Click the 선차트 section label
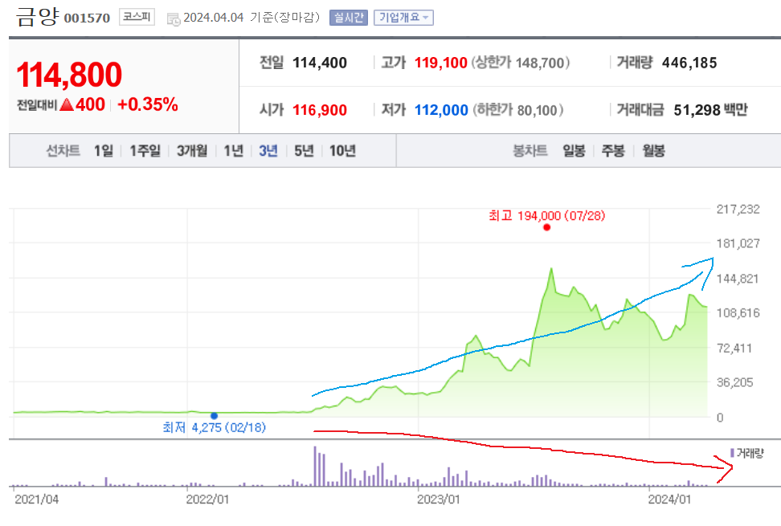The width and height of the screenshot is (781, 526). (63, 151)
